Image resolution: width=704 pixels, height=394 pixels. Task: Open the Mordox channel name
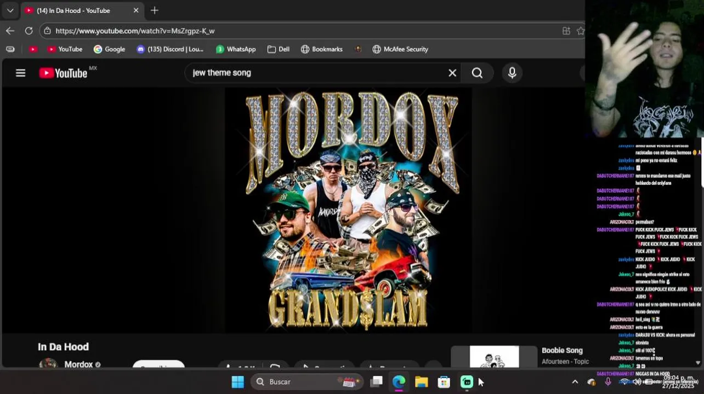pyautogui.click(x=78, y=364)
